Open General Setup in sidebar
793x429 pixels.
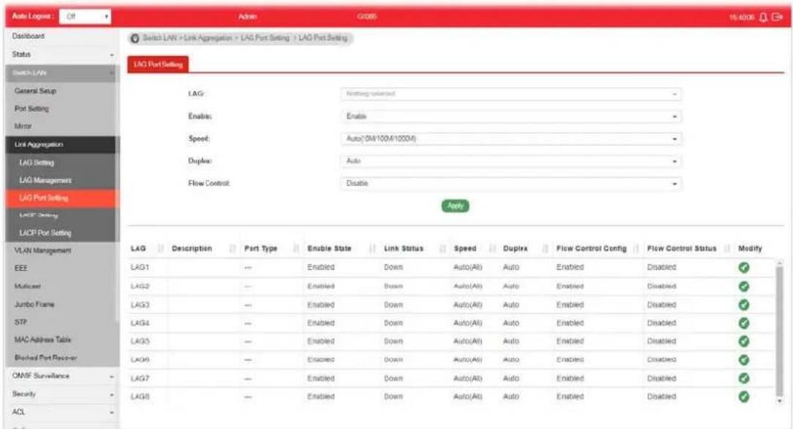click(35, 91)
